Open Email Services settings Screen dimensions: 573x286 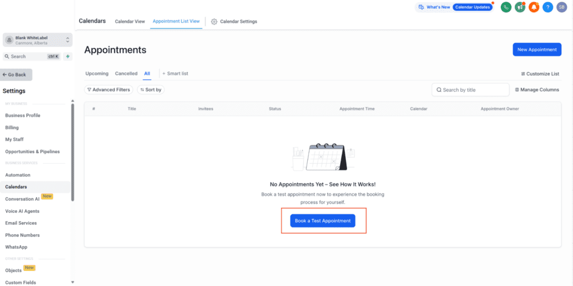(x=21, y=223)
